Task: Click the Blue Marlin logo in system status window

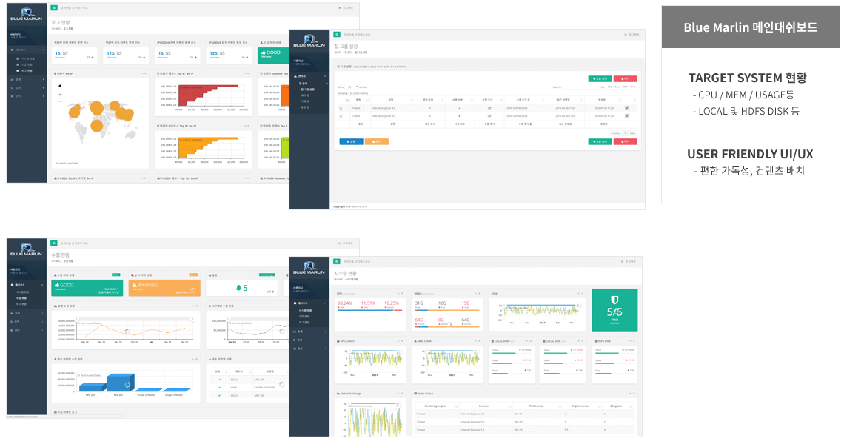Action: click(309, 267)
